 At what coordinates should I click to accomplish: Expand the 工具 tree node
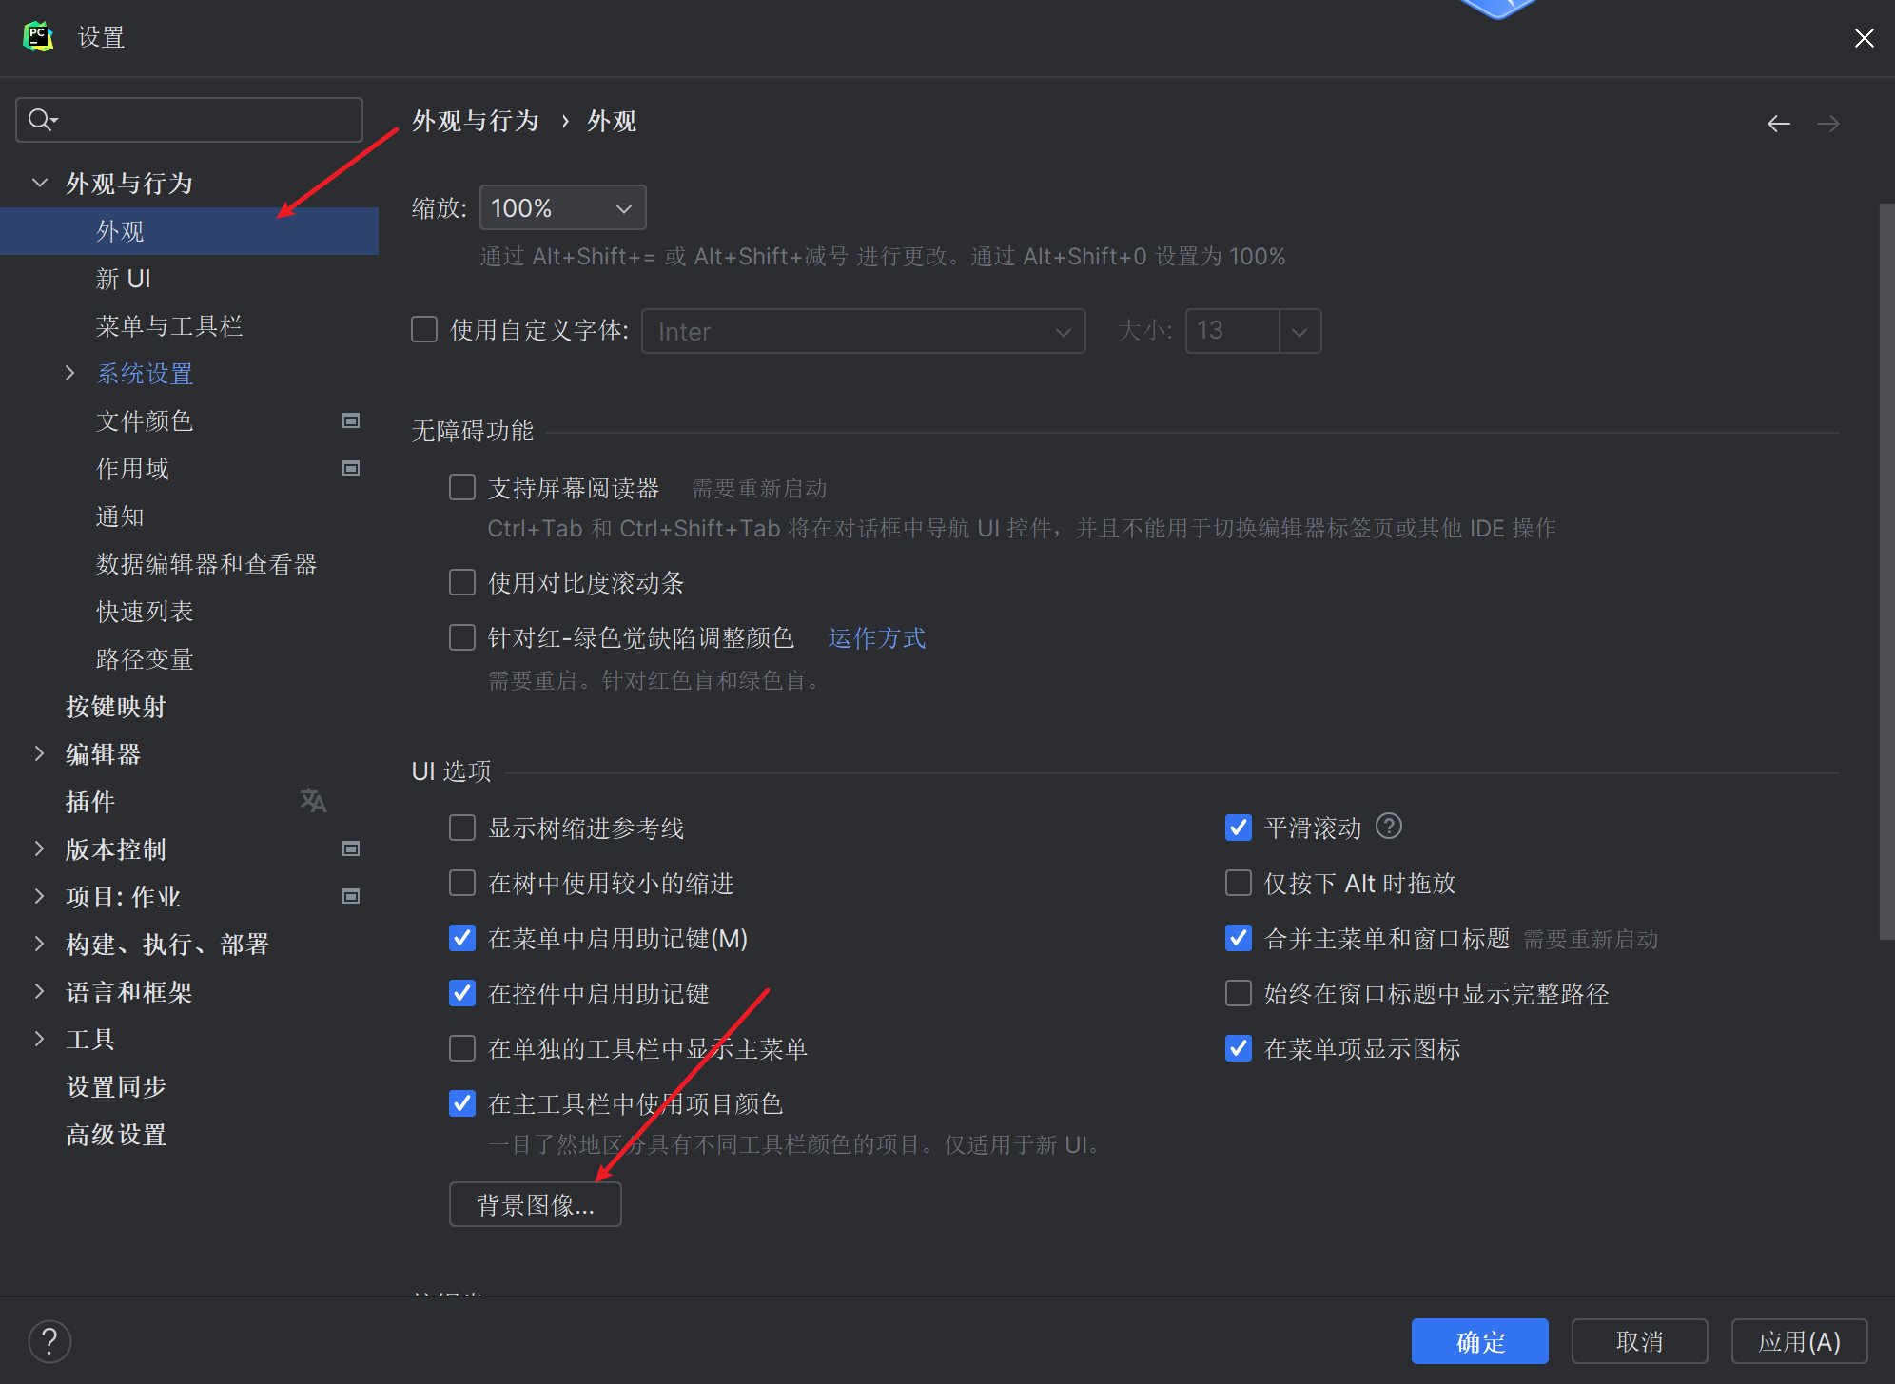39,1039
